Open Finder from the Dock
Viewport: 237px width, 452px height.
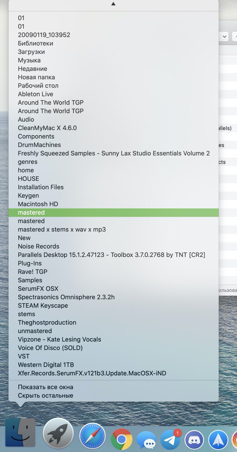click(20, 432)
